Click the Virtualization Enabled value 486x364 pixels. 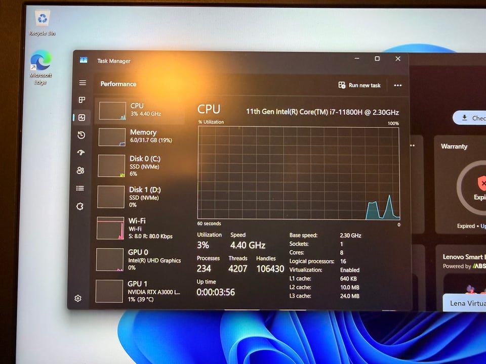point(350,270)
